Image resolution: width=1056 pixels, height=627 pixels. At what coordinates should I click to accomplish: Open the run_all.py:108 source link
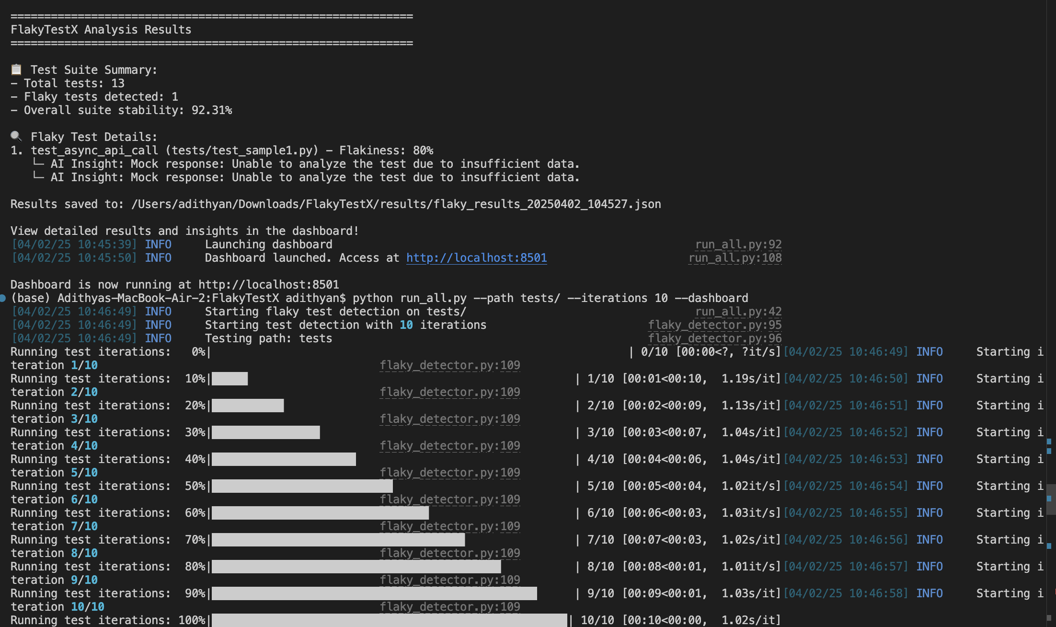[735, 258]
